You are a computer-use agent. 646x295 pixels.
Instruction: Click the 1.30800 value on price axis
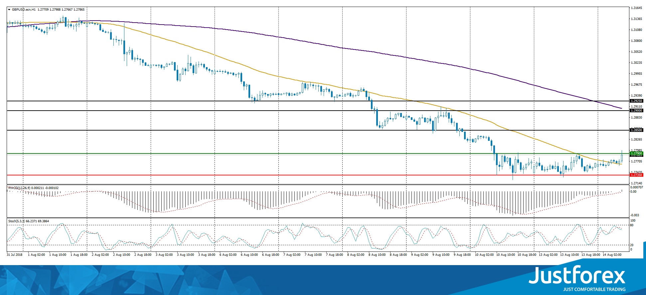coord(636,41)
